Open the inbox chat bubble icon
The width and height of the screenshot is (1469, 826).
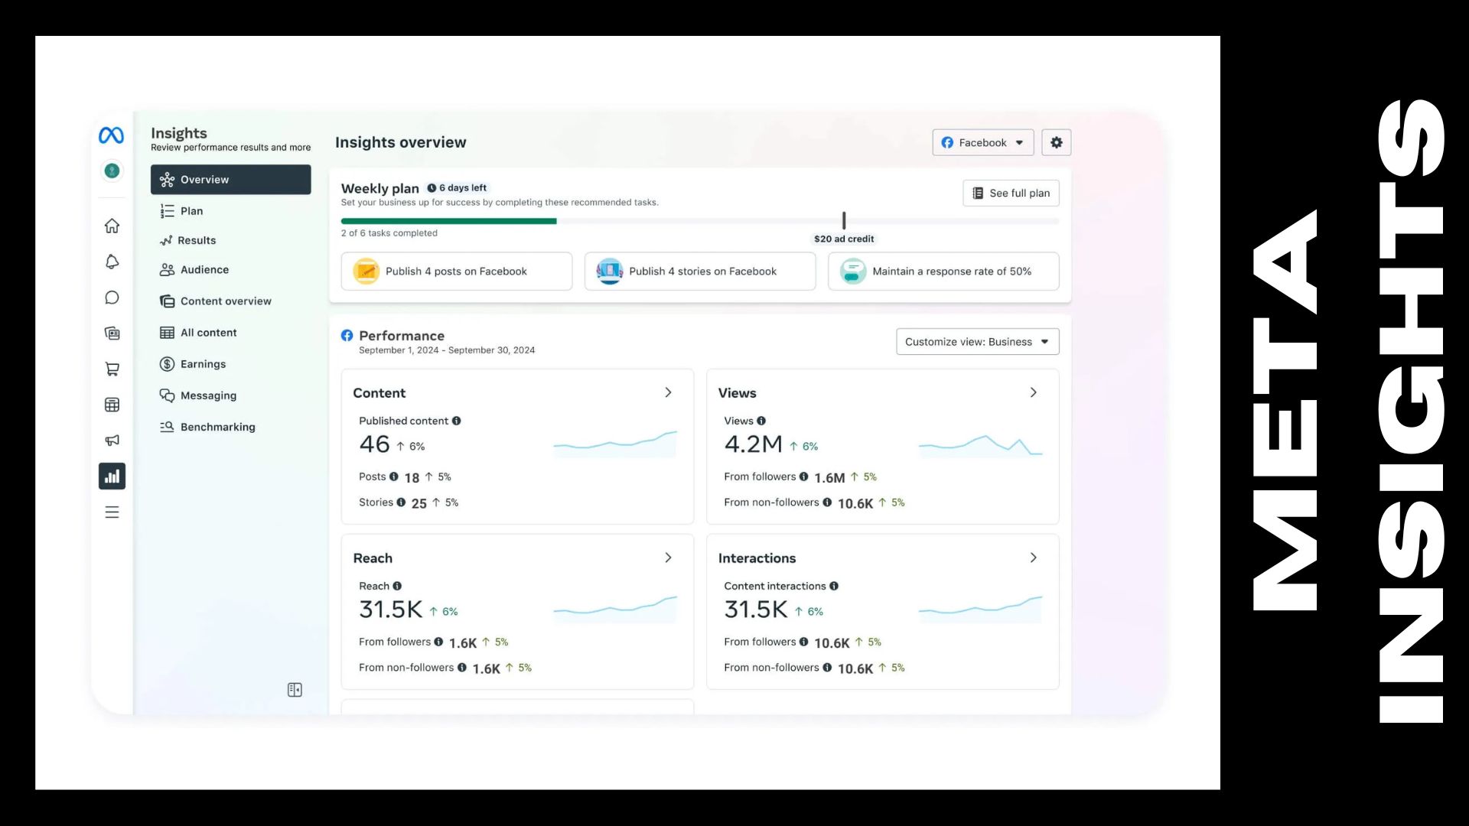112,298
